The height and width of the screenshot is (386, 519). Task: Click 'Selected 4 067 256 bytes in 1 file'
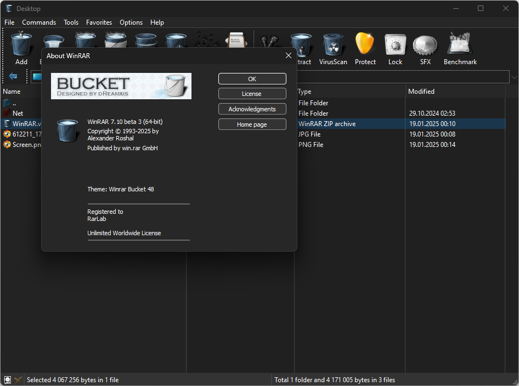tap(72, 380)
